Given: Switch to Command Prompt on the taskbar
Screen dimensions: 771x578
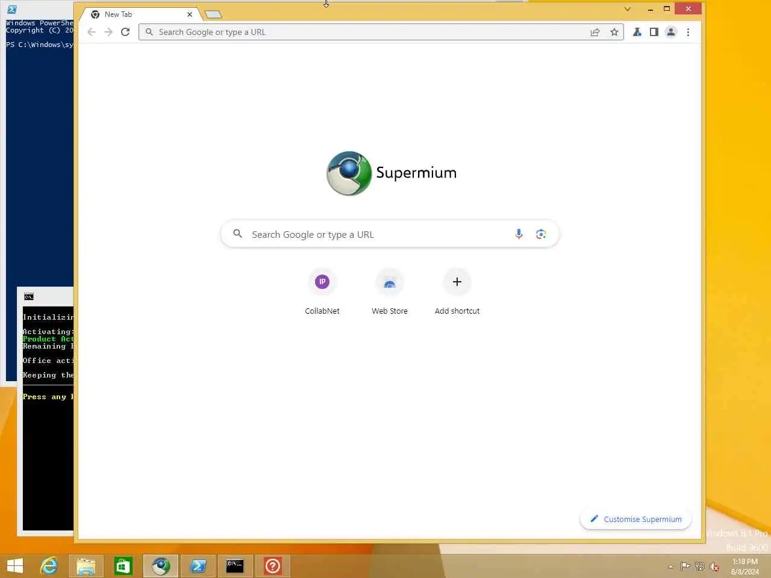Looking at the screenshot, I should point(235,566).
